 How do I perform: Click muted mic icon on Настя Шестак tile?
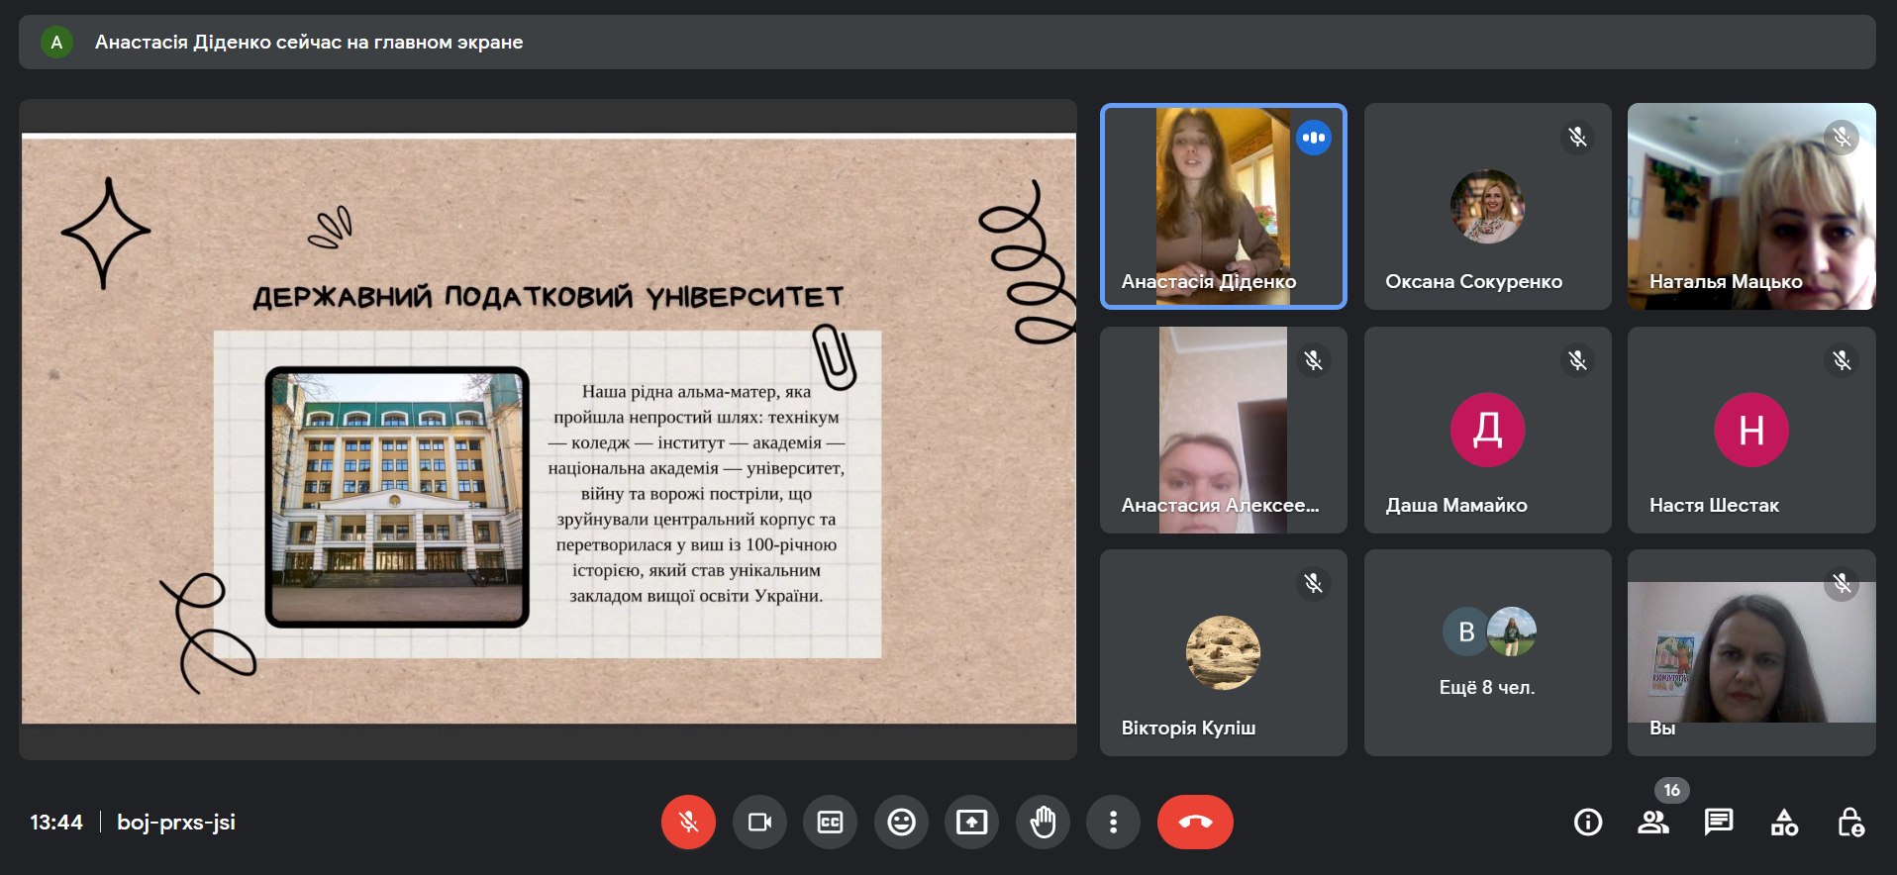tap(1842, 360)
